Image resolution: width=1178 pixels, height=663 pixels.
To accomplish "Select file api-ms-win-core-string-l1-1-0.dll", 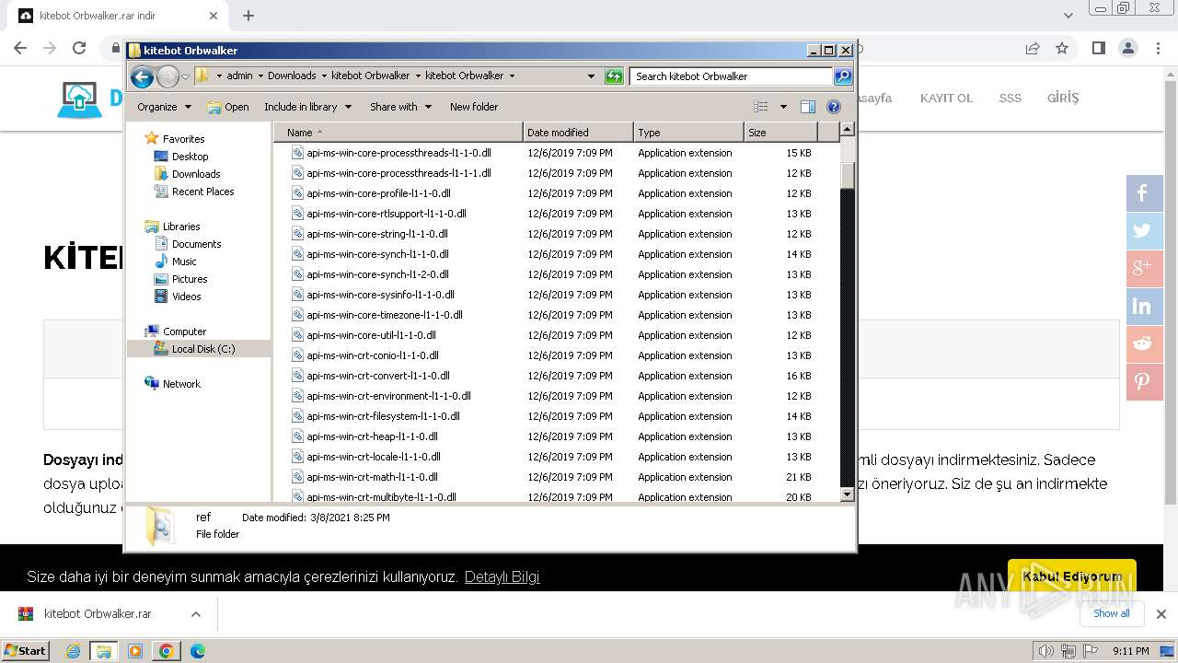I will 377,234.
